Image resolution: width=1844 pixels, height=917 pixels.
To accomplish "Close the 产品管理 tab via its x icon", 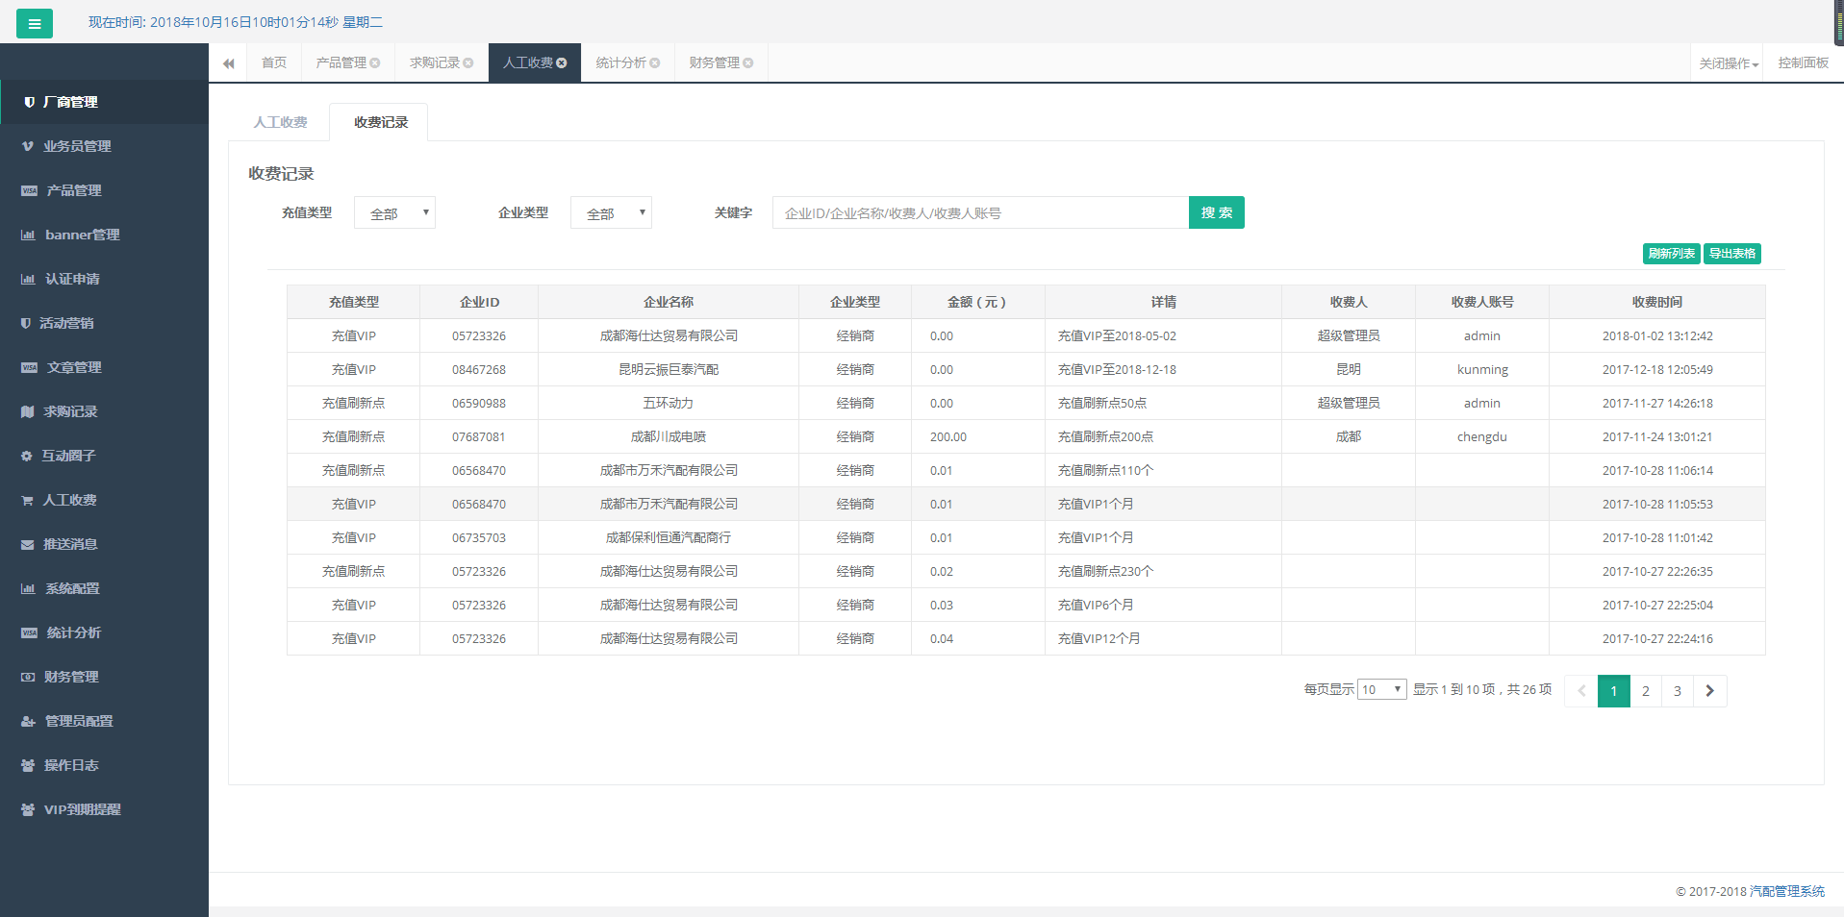I will tap(375, 63).
